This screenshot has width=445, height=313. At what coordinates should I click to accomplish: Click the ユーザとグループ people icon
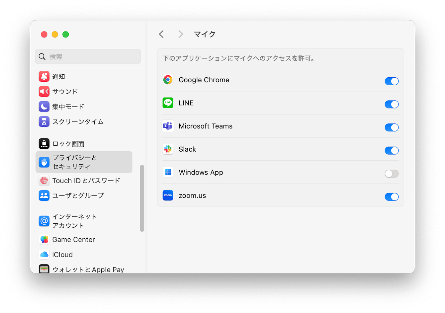(x=44, y=196)
